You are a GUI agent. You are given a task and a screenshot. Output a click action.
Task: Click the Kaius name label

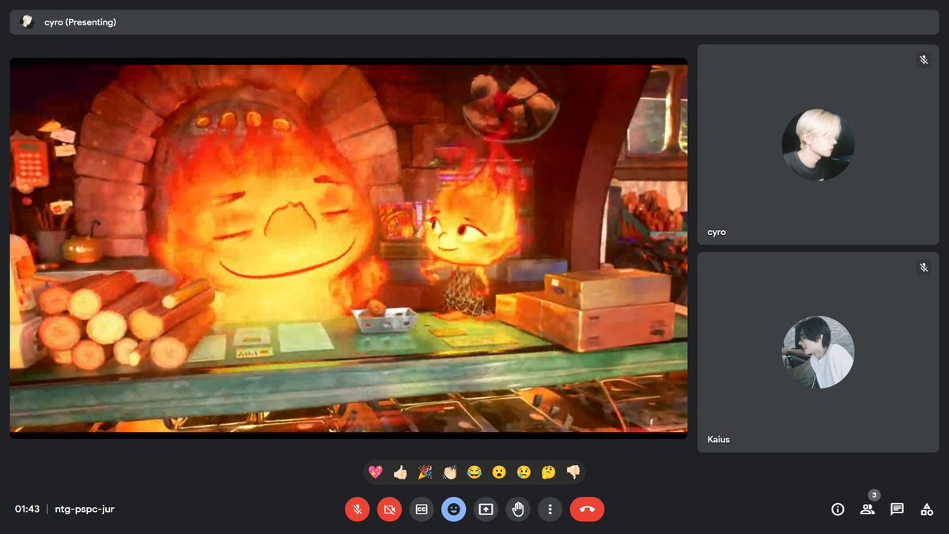tap(718, 439)
